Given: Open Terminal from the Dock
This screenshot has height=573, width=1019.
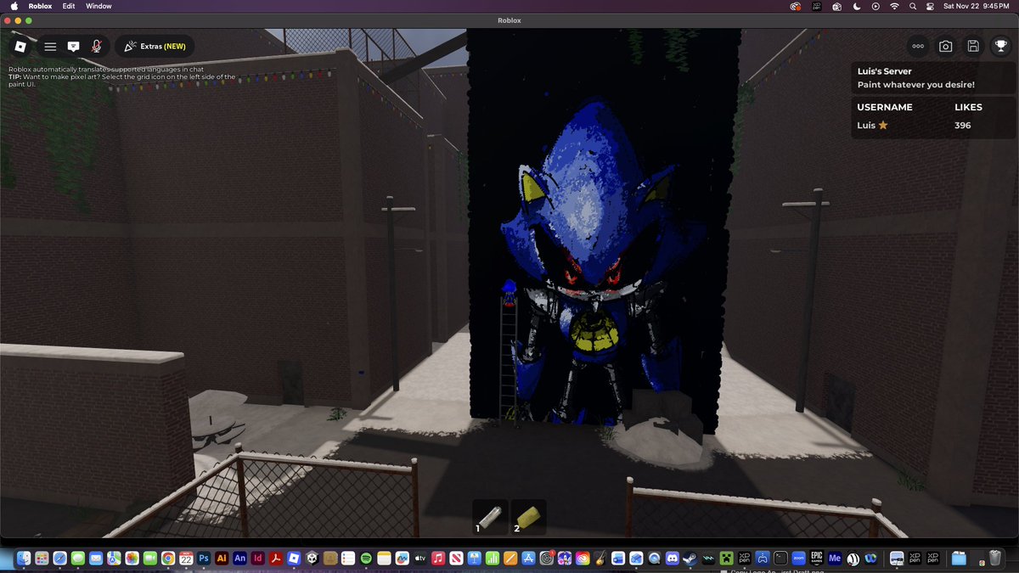Looking at the screenshot, I should (780, 559).
